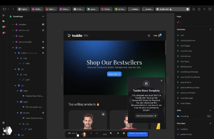Switch to the projec... browser tab
The image size is (214, 139).
pyautogui.click(x=148, y=9)
